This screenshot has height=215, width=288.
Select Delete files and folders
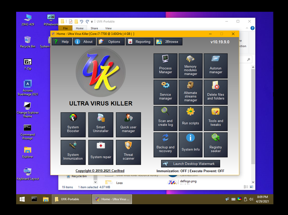(x=216, y=92)
